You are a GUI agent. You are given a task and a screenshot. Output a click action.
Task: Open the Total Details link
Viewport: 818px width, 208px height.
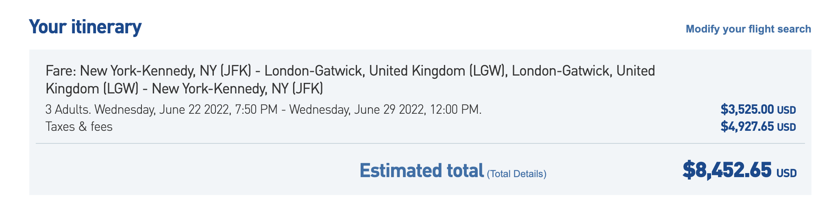coord(517,174)
